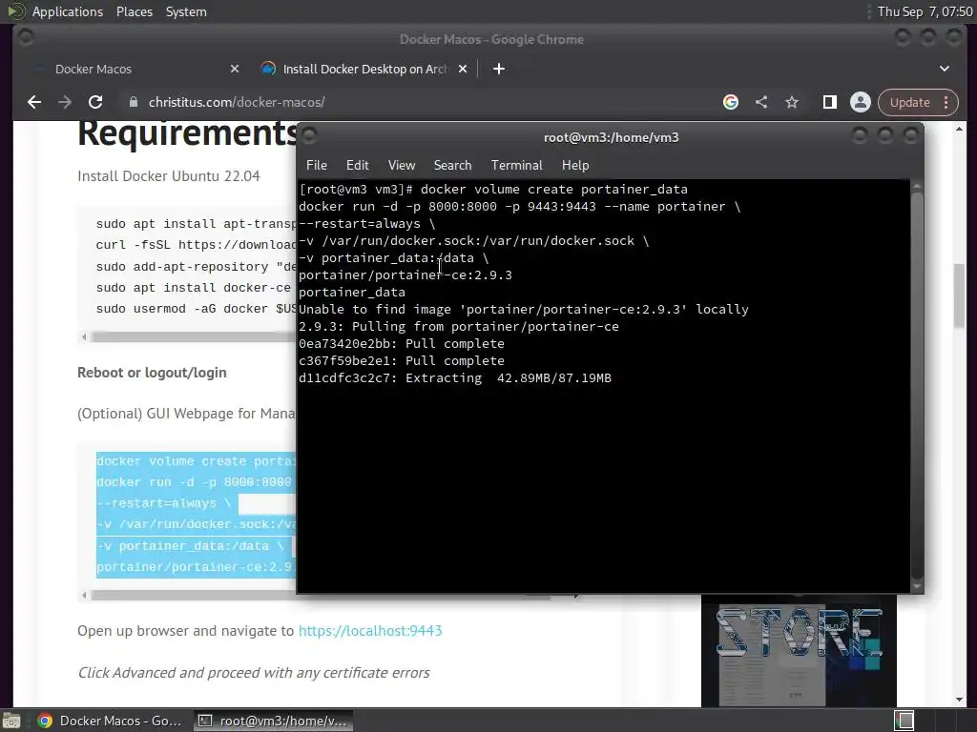Switch to Install Docker Desktop tab
This screenshot has height=732, width=977.
tap(364, 69)
